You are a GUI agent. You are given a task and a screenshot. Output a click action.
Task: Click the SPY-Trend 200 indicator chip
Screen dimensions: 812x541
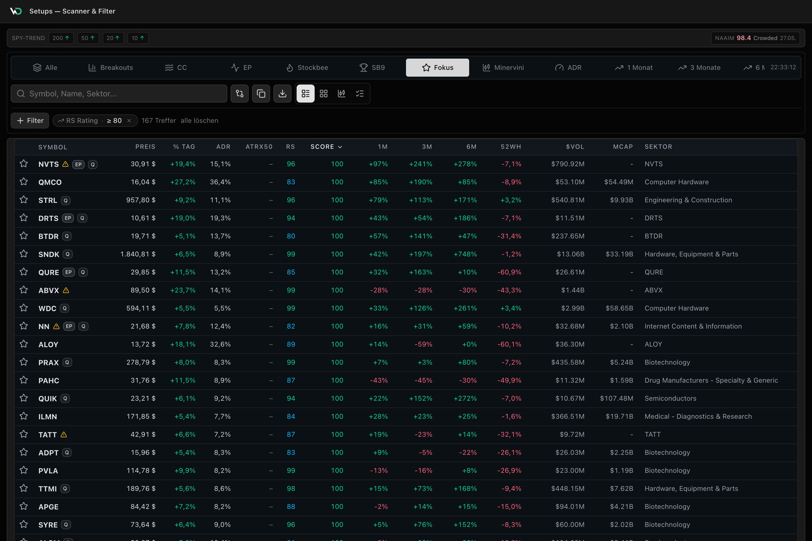[x=61, y=38]
